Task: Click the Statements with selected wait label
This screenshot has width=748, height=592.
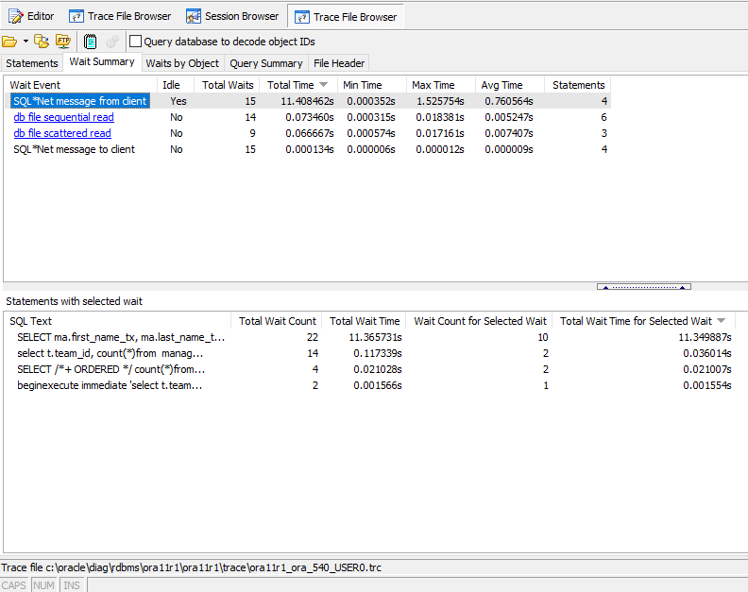Action: point(74,301)
